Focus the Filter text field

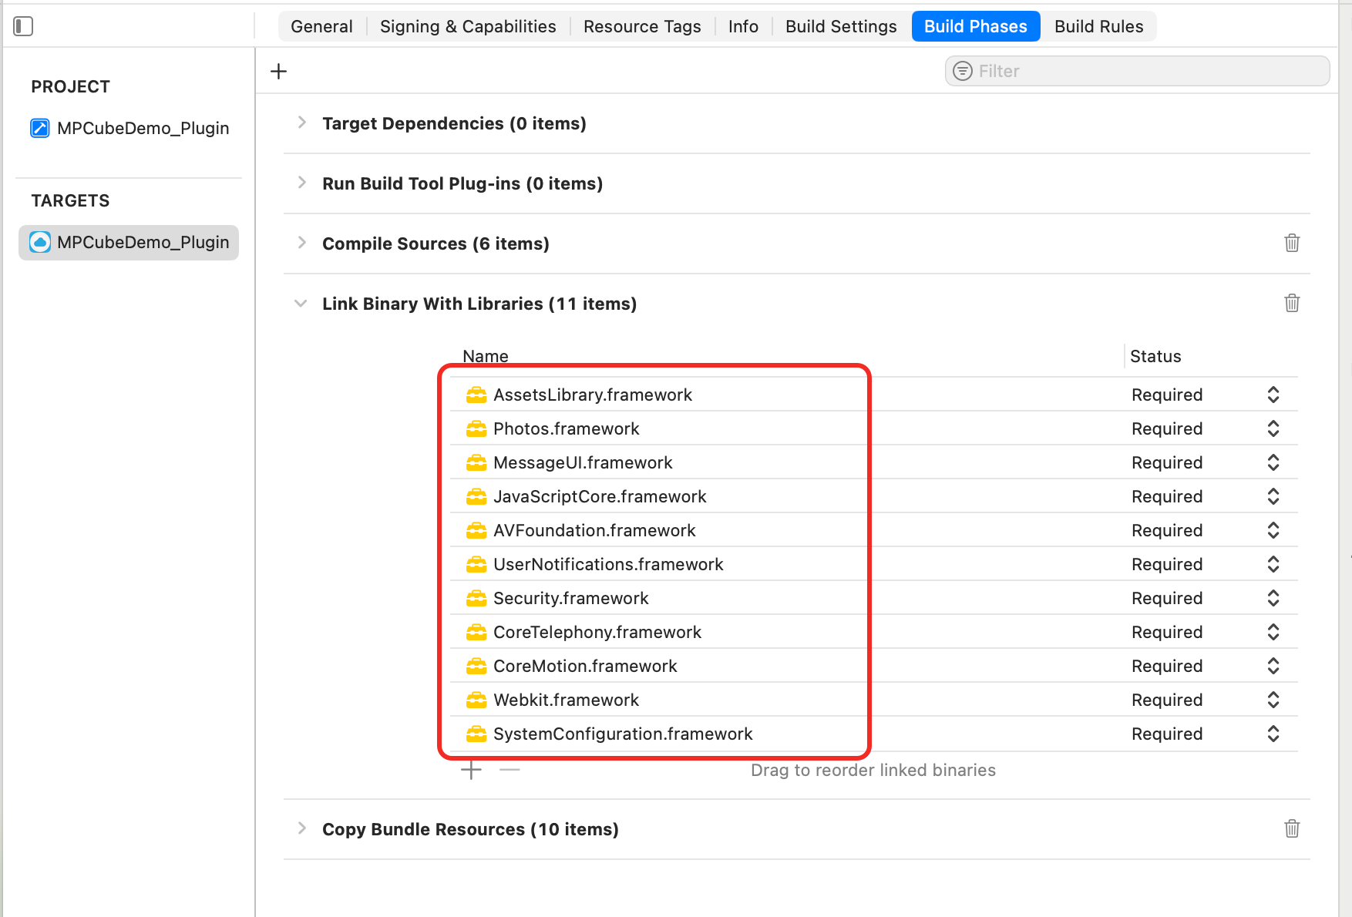pyautogui.click(x=1137, y=71)
